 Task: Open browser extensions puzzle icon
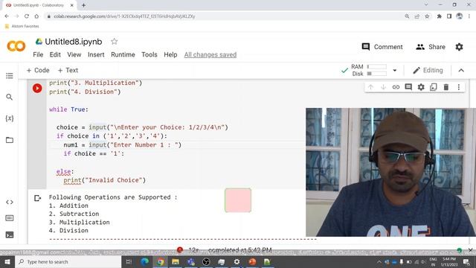(439, 16)
